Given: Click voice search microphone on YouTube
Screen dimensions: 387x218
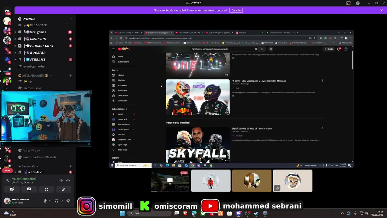Looking at the screenshot, I should [271, 49].
